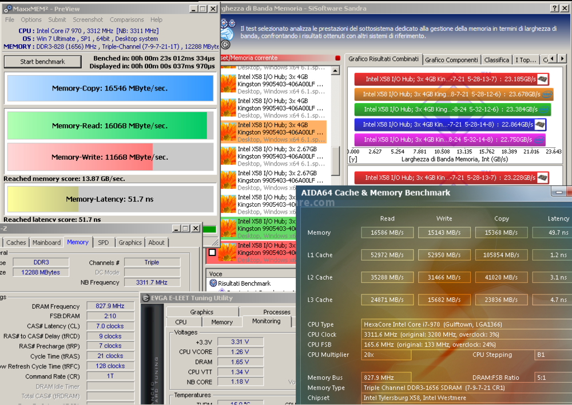Screen dimensions: 572x405
Task: Click the AIDA64 CPU Multiplier '20x' field
Action: pos(386,355)
